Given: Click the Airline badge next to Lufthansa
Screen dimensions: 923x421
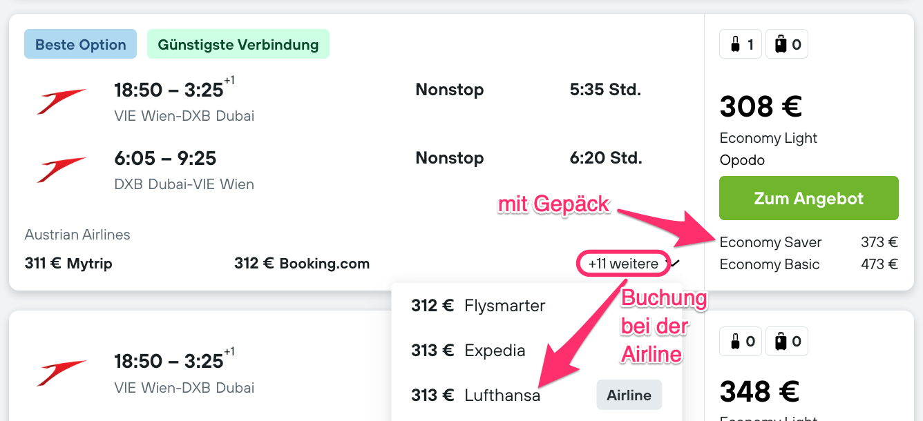Looking at the screenshot, I should tap(629, 395).
